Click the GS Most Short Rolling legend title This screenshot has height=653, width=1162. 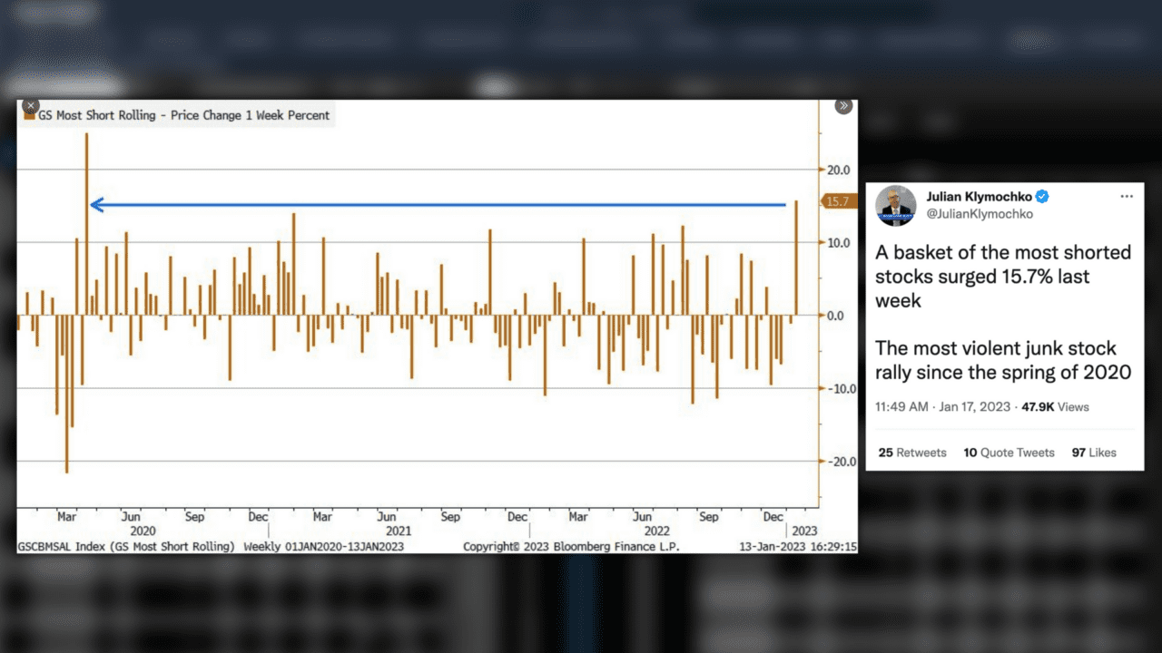(183, 116)
